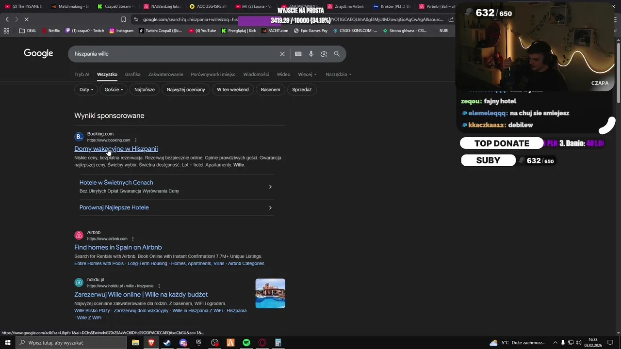Open Entire Homes with Pools sublink

pos(99,263)
